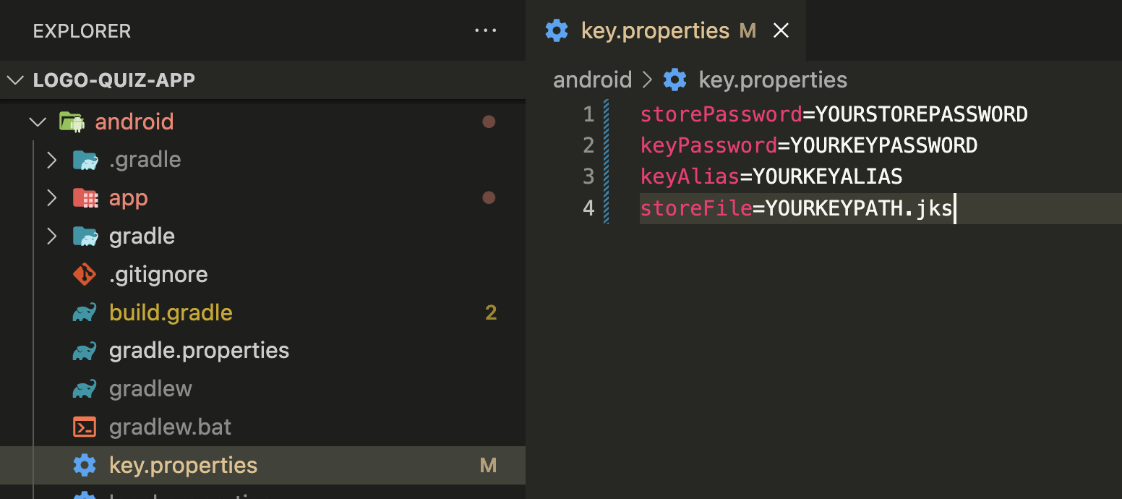The height and width of the screenshot is (499, 1122).
Task: Close the key.properties editor tab
Action: (781, 30)
